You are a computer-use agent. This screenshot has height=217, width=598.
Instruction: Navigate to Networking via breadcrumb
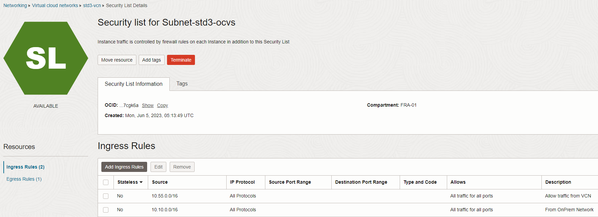coord(15,5)
